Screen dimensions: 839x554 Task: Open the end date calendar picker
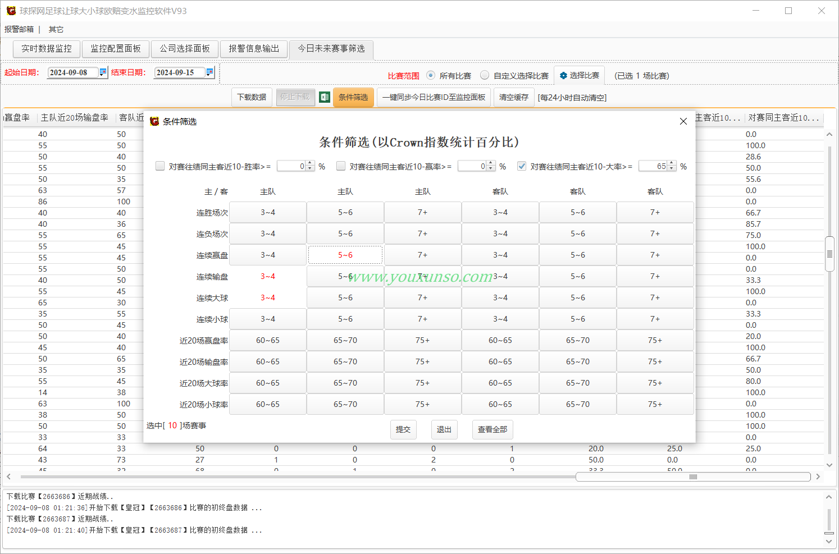coord(210,72)
